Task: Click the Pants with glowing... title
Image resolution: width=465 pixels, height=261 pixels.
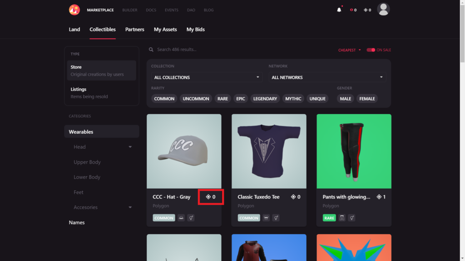Action: pyautogui.click(x=346, y=197)
